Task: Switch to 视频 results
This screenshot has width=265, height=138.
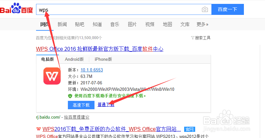Action: pos(150,25)
